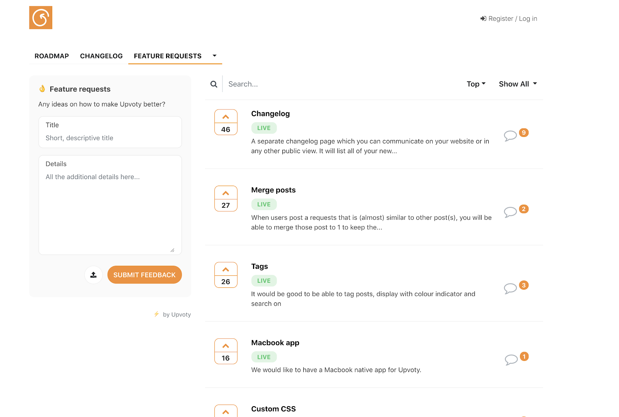Click the Macbook native app description
Viewport: 619px width, 417px height.
click(x=336, y=370)
